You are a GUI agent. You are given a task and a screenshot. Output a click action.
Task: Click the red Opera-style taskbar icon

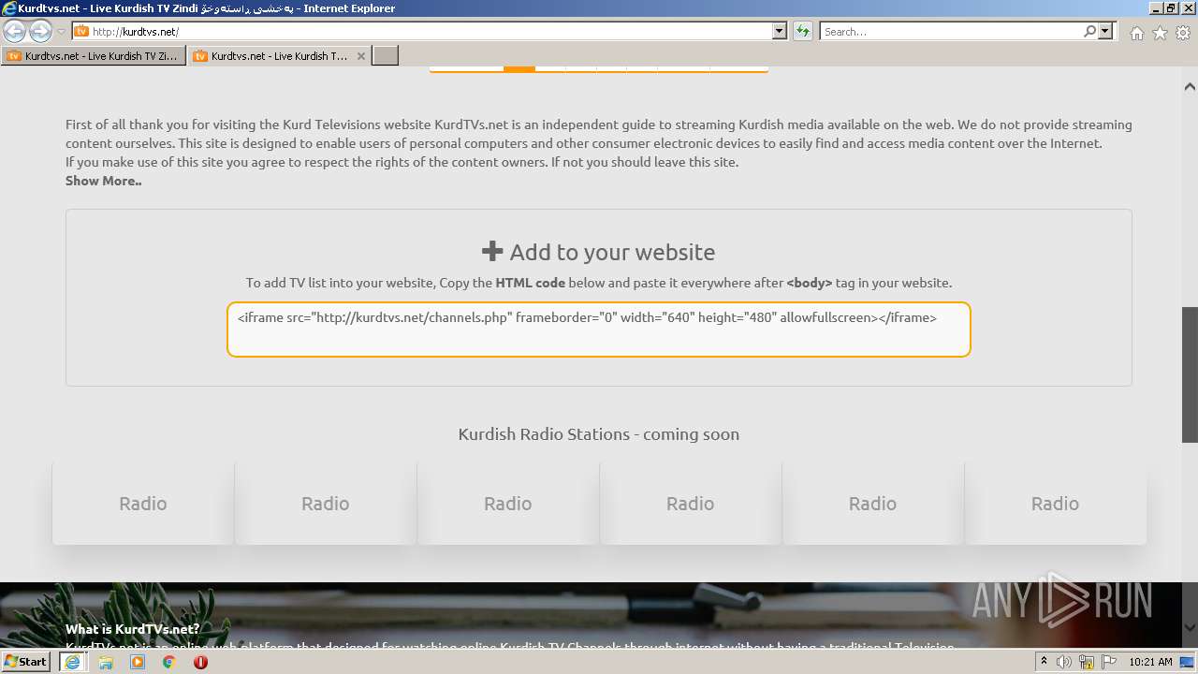coord(200,661)
